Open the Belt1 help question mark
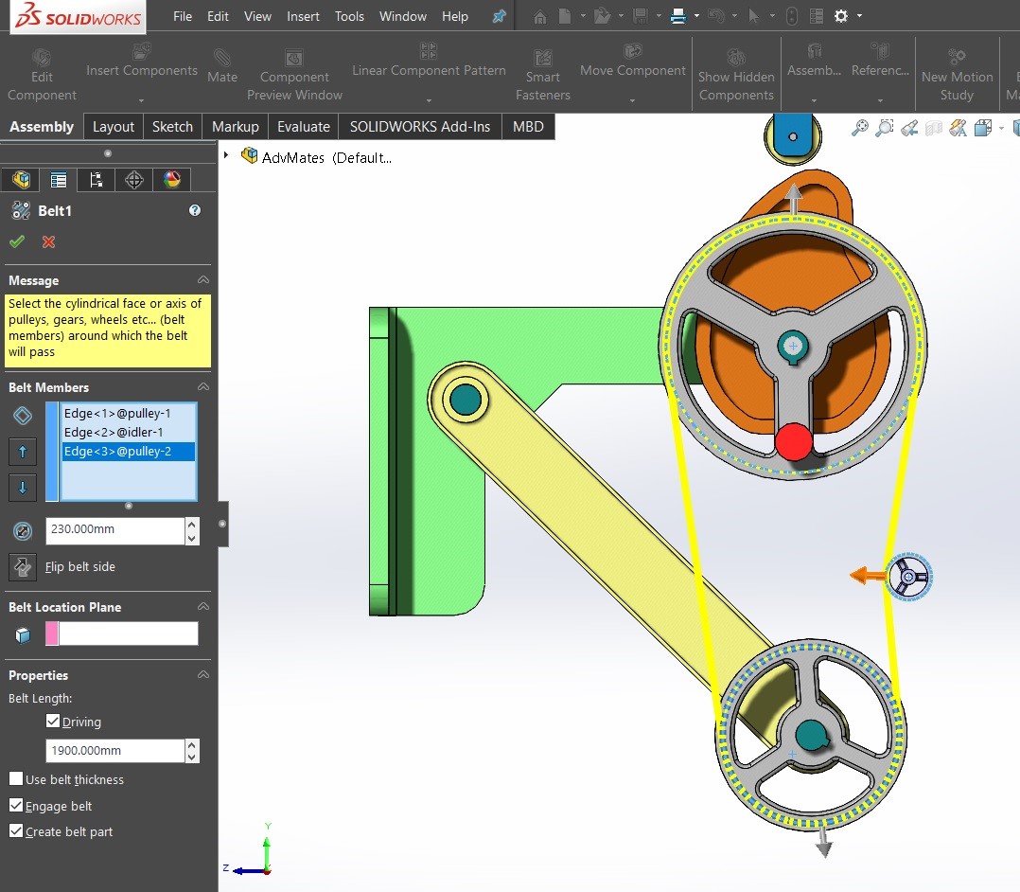Image resolution: width=1020 pixels, height=892 pixels. [x=194, y=210]
